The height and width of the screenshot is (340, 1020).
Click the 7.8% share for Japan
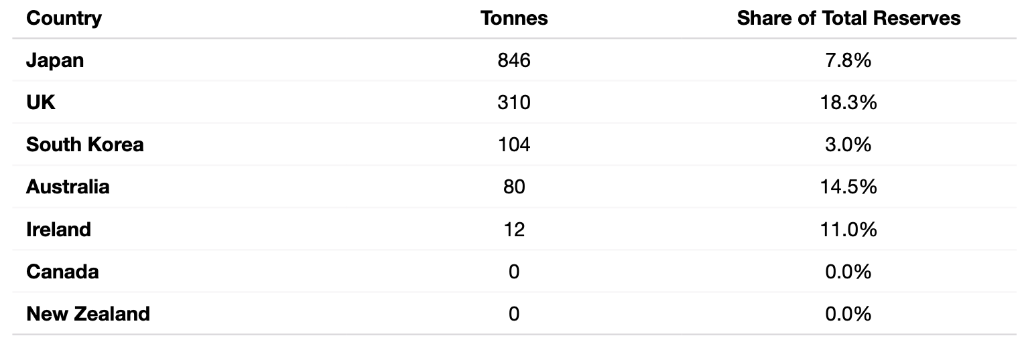[848, 60]
